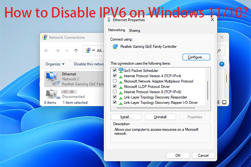Click the address bar control panel icon
The width and height of the screenshot is (251, 167).
point(88,51)
